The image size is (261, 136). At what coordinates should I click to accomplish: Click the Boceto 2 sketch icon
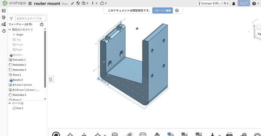10,80
